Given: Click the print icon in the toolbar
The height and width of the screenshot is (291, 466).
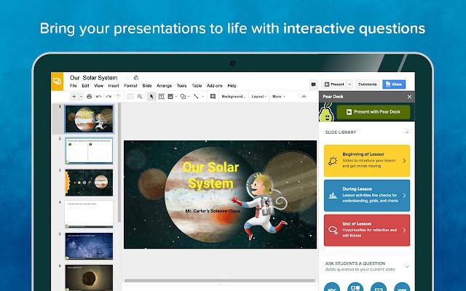Looking at the screenshot, I should (89, 96).
